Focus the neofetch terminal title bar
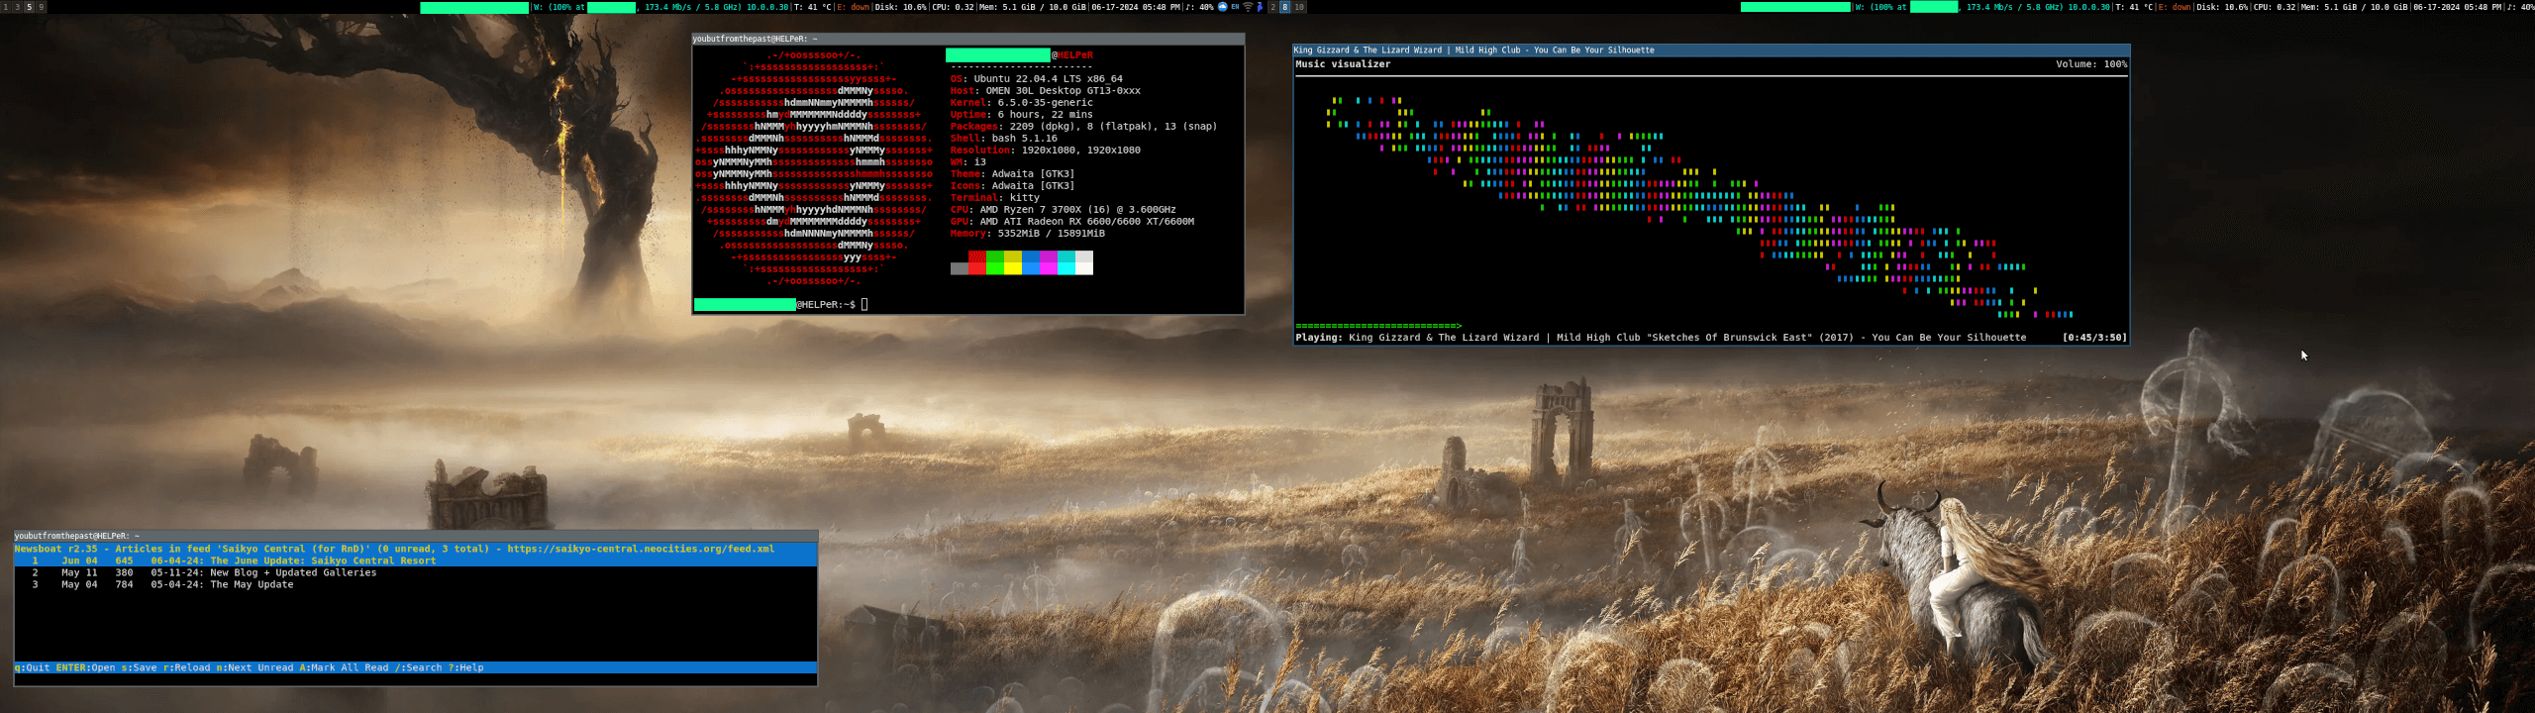This screenshot has width=2535, height=713. click(x=967, y=39)
